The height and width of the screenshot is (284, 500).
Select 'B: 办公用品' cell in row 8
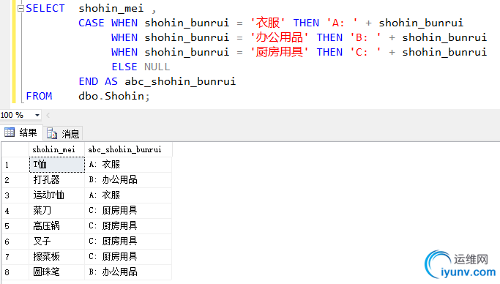pyautogui.click(x=128, y=272)
